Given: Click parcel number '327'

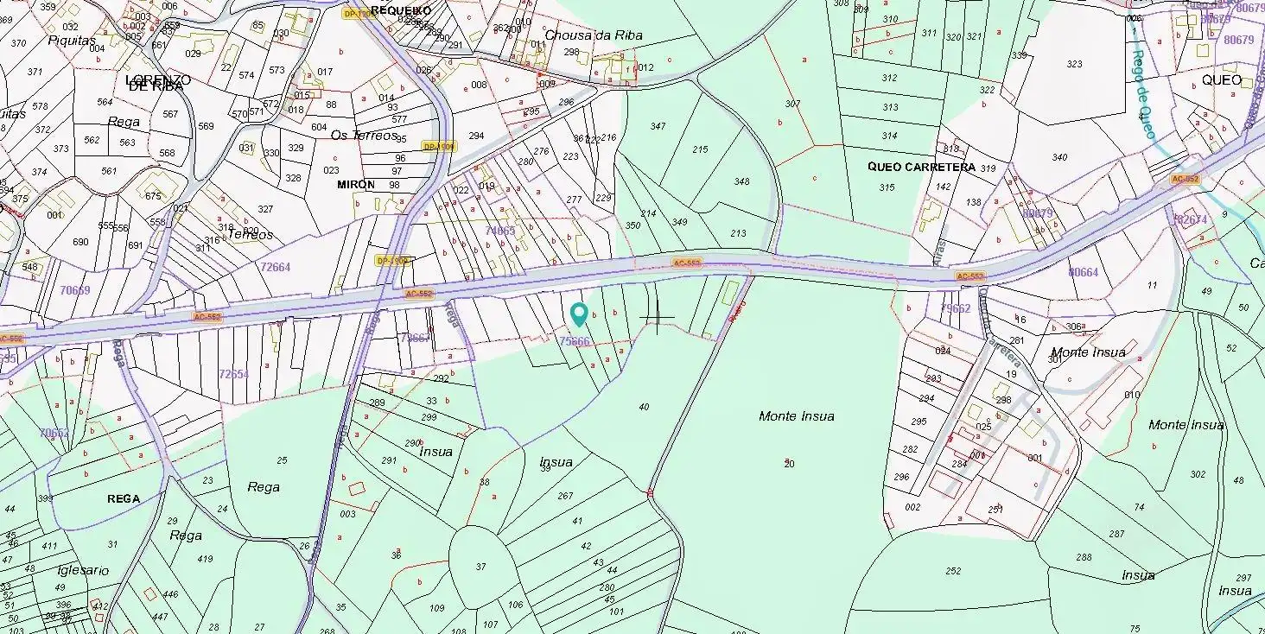Looking at the screenshot, I should pos(265,209).
